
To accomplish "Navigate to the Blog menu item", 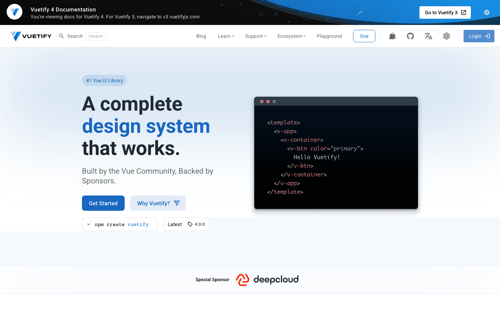I will (201, 36).
